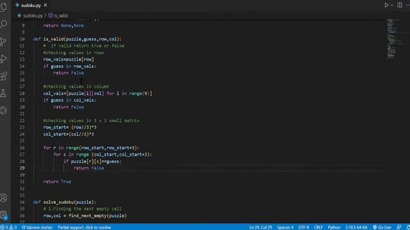Image resolution: width=410 pixels, height=230 pixels.
Task: Open the Explorer view in the activity bar
Action: pos(3,7)
